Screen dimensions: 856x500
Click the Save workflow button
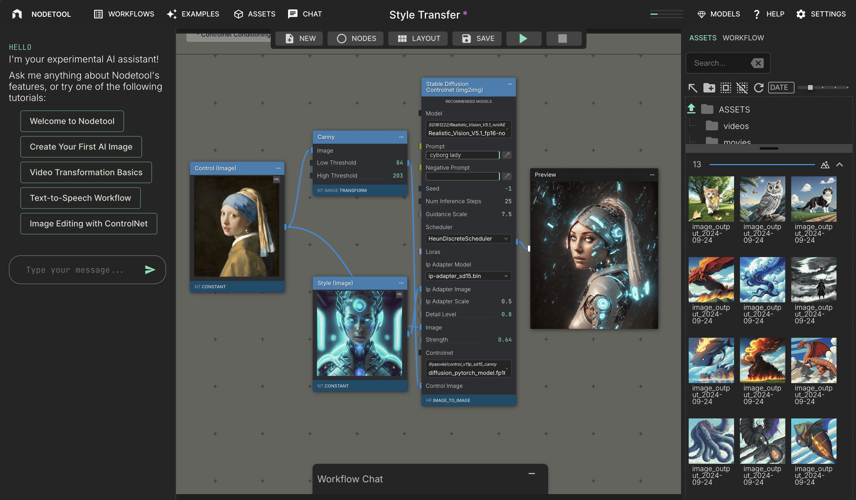coord(479,38)
